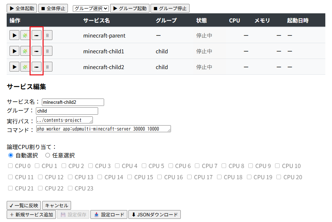Screen dimensions: 332x222
Task: Start the minecraft-parent service with its play icon
Action: (14, 35)
